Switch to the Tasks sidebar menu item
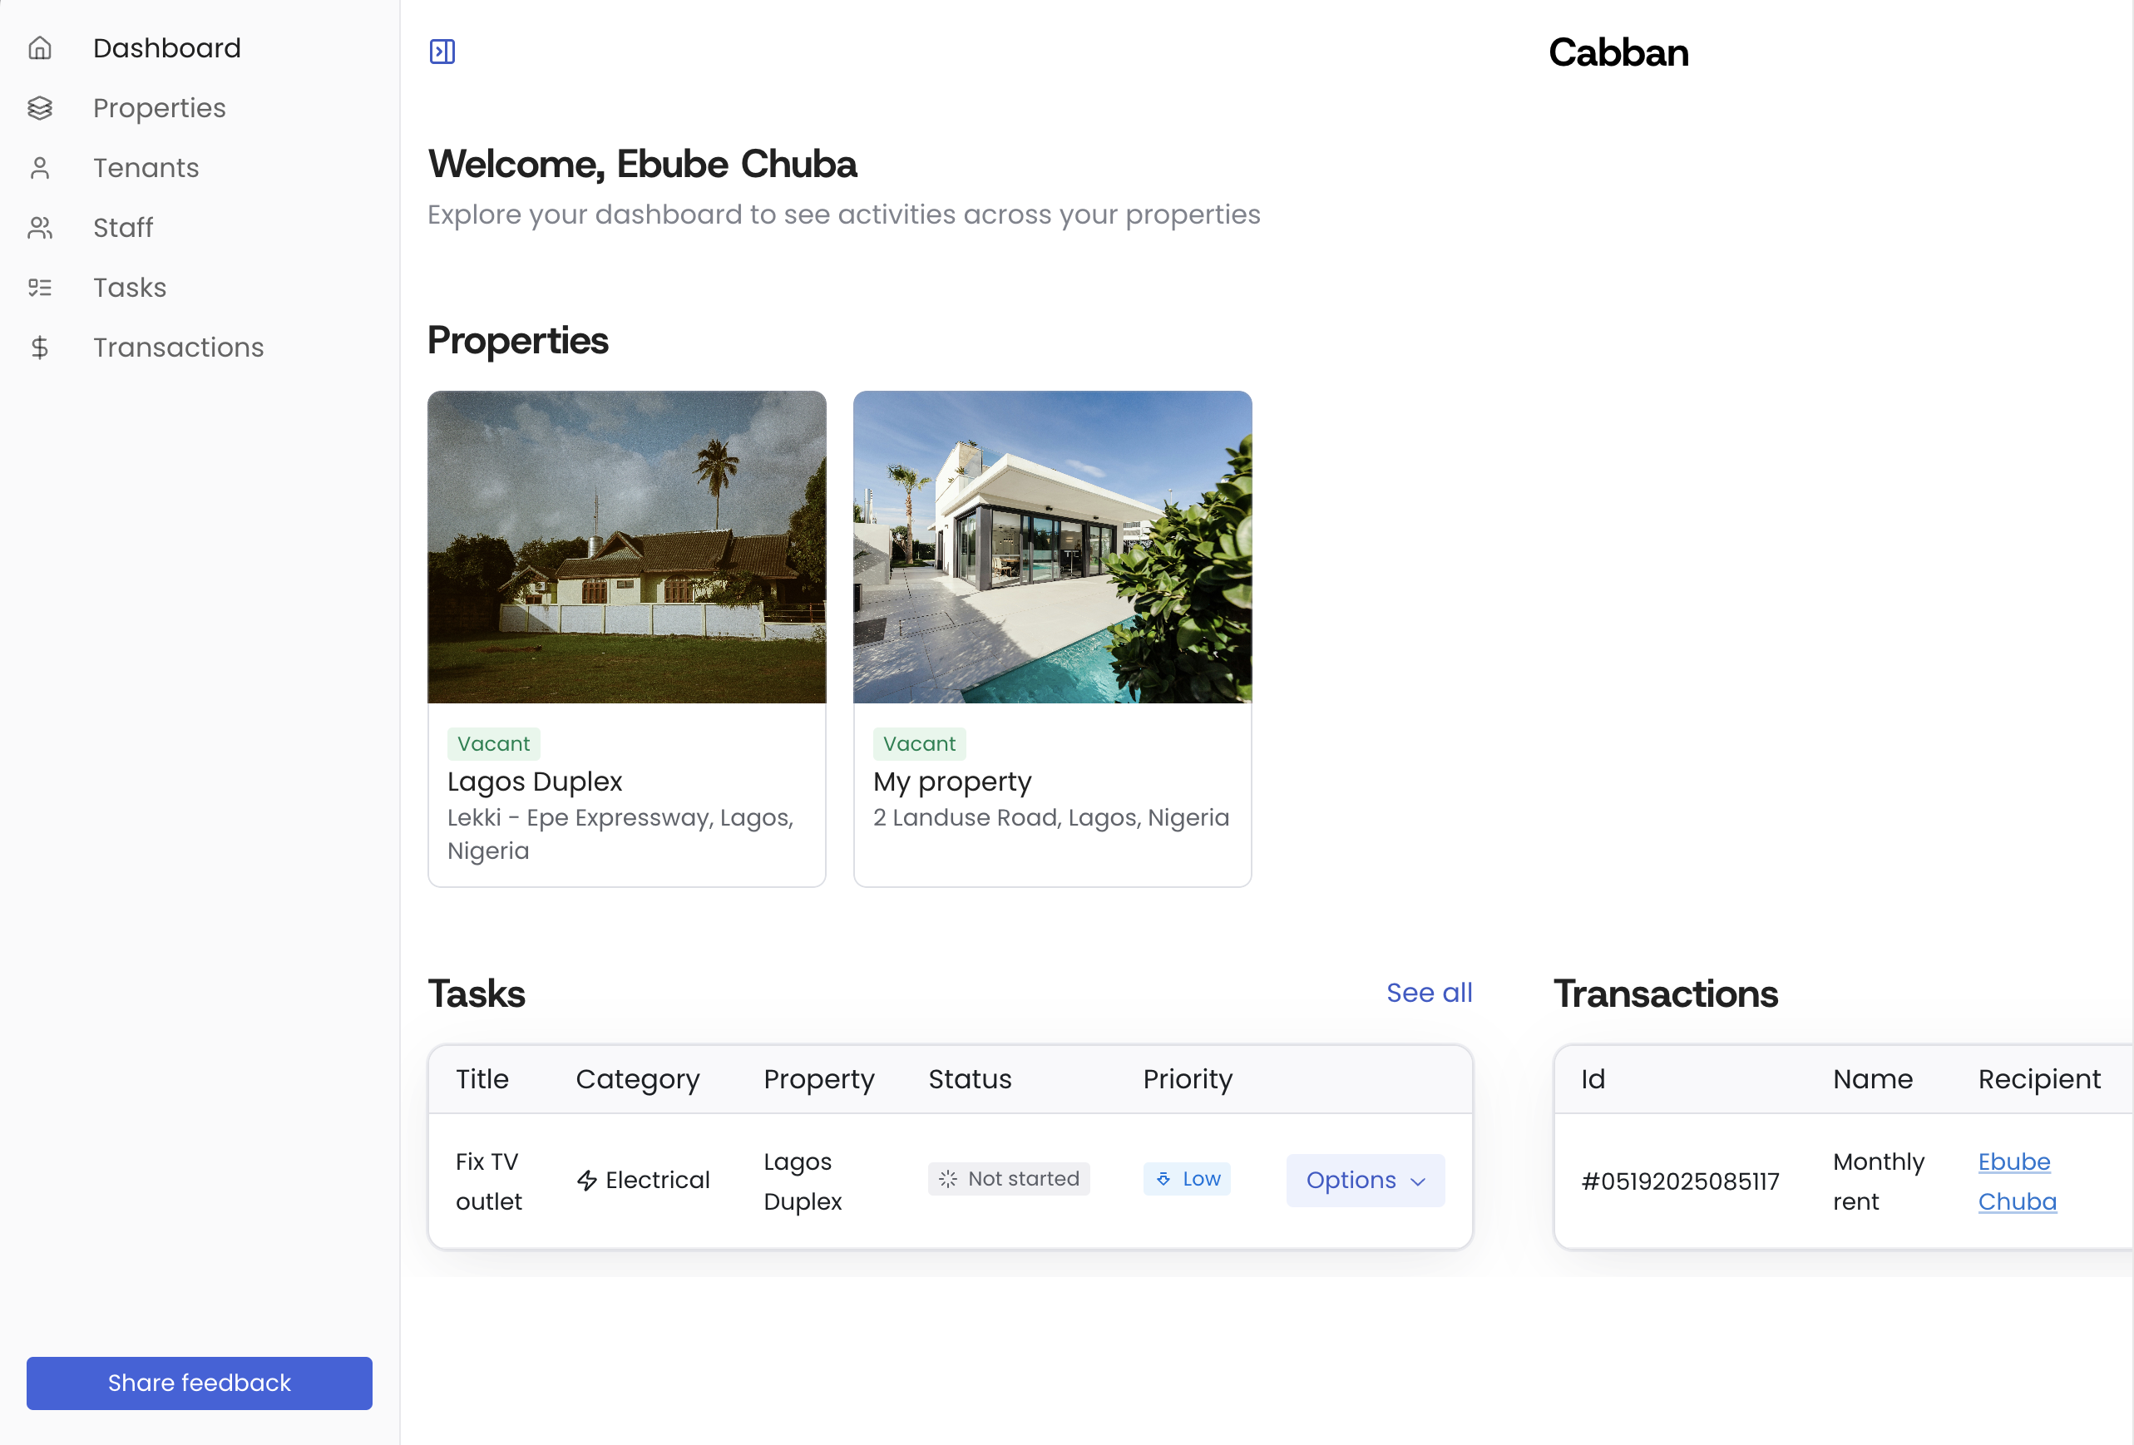 click(x=129, y=287)
